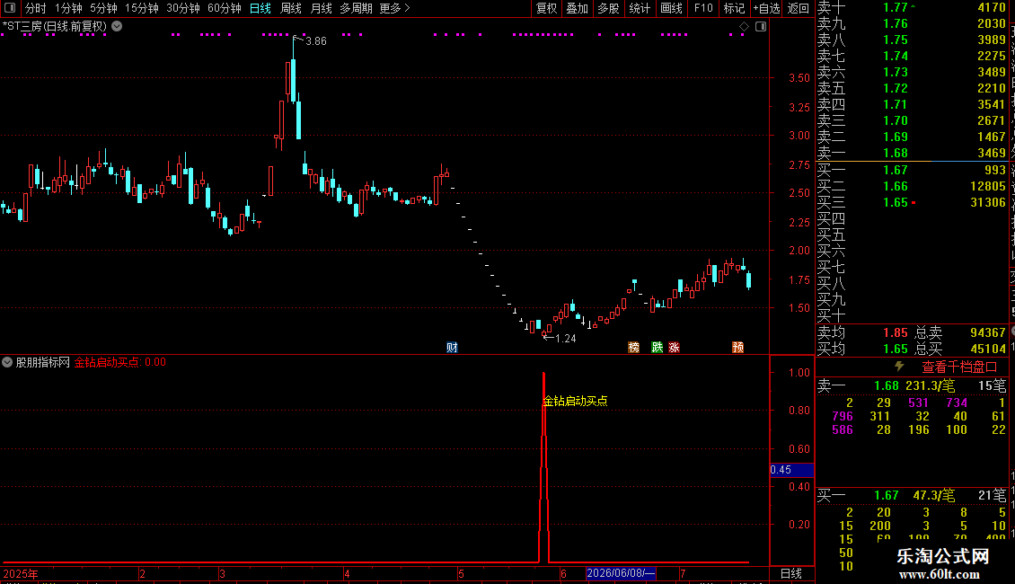Click the 买均 1.65 average row
This screenshot has height=584, width=1015.
[863, 349]
